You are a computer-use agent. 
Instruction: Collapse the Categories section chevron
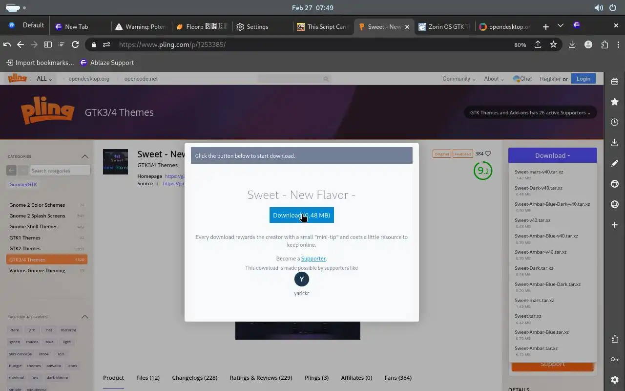(84, 156)
